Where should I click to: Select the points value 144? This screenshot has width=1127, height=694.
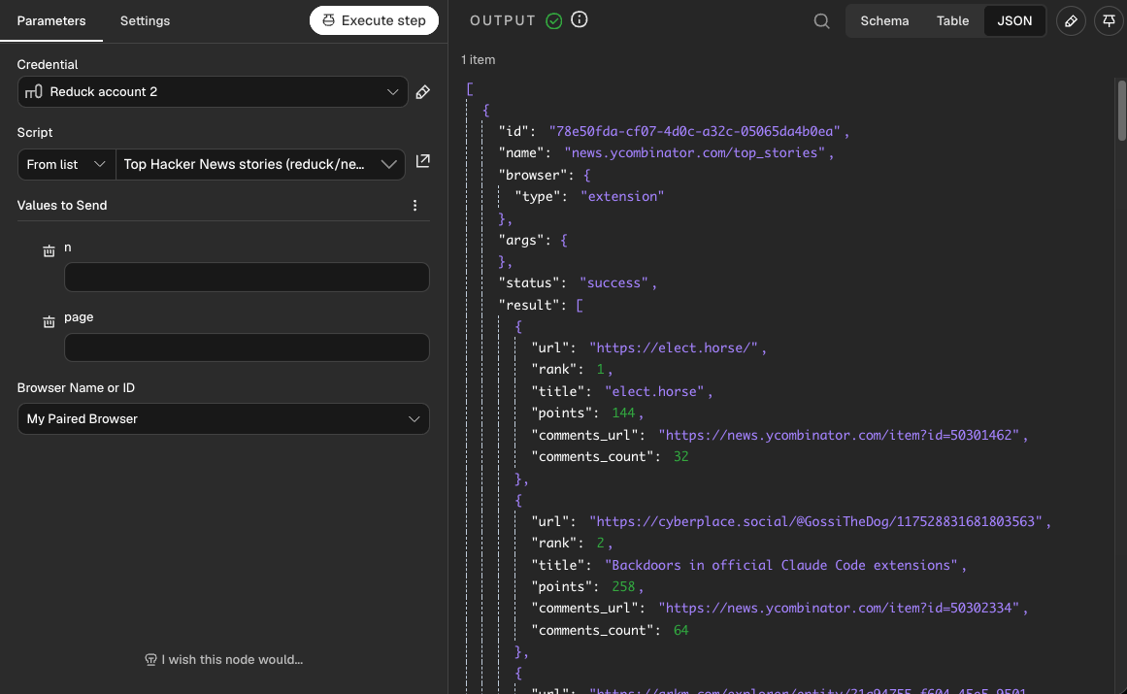623,413
